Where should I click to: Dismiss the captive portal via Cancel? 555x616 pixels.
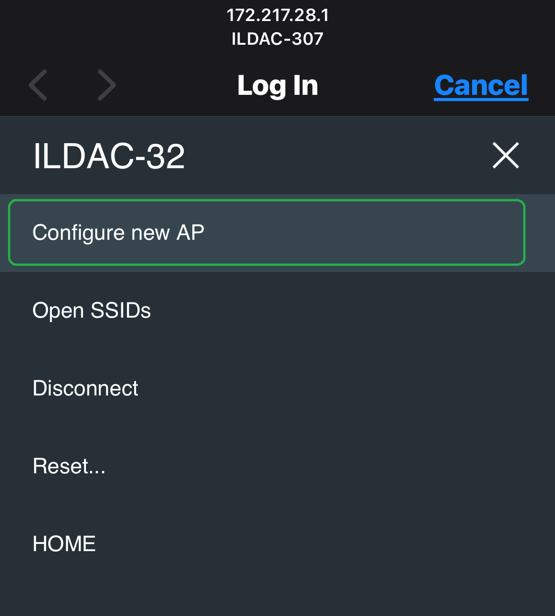(481, 85)
